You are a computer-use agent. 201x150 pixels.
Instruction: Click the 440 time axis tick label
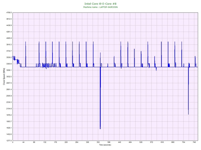click(119, 142)
